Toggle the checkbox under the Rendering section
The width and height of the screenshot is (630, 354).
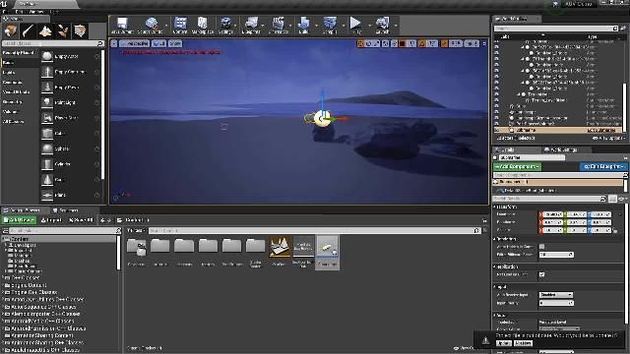click(541, 247)
